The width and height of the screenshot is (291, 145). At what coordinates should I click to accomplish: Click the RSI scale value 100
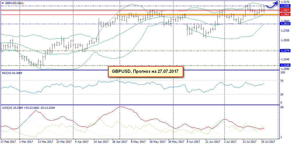click(x=283, y=73)
